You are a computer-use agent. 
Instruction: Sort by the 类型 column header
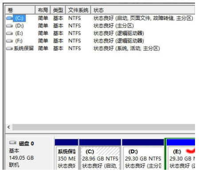[x=58, y=10]
